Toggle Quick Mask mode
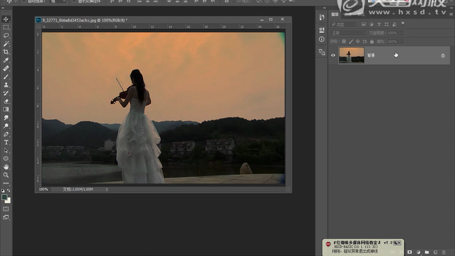 pyautogui.click(x=6, y=209)
